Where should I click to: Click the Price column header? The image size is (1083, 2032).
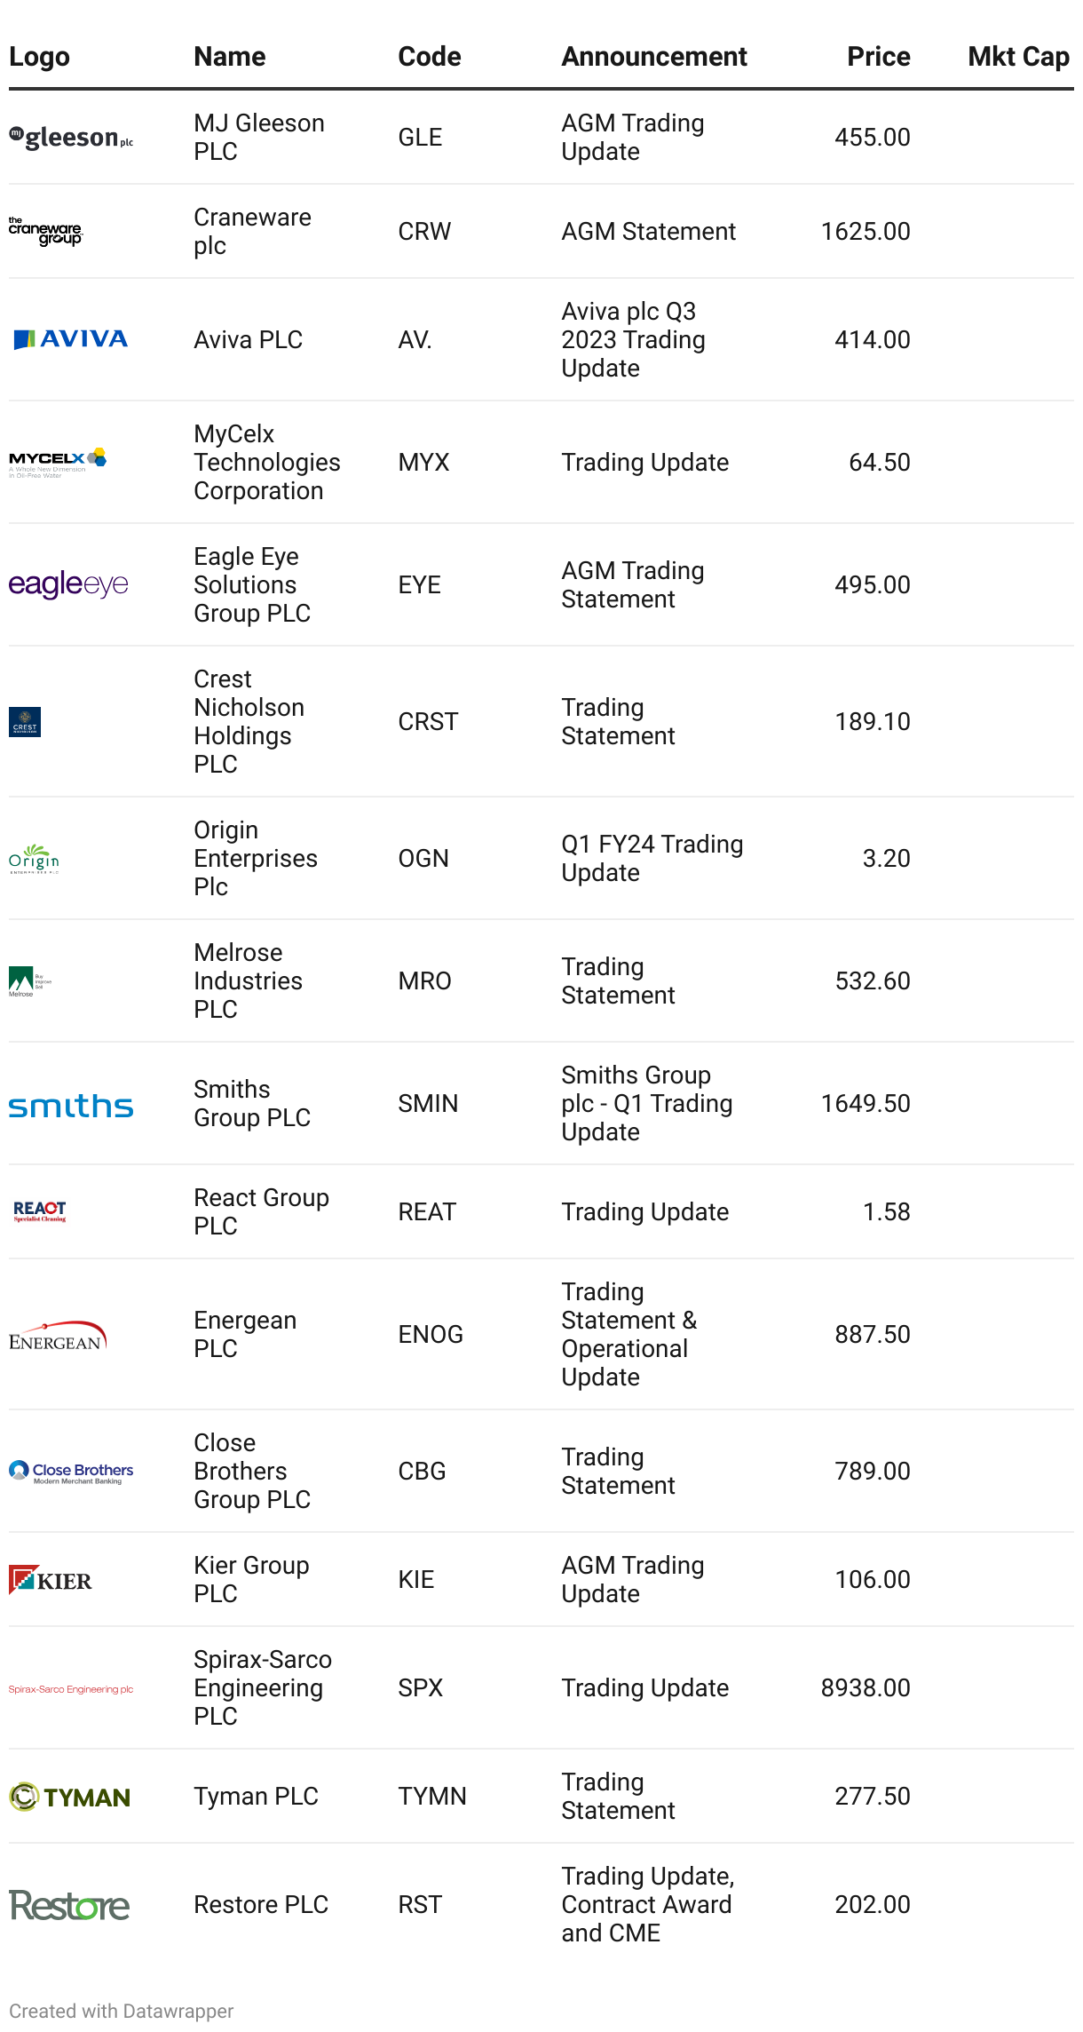point(878,57)
